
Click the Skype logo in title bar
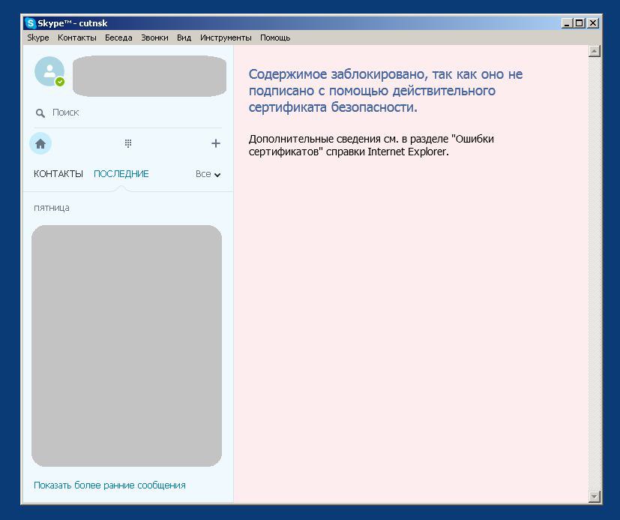31,23
